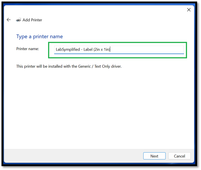Click the 'Type a printer name' heading
Image resolution: width=201 pixels, height=170 pixels.
point(39,36)
